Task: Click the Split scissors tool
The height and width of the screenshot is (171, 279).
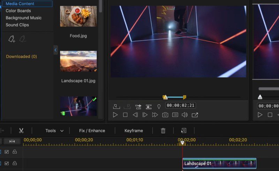Action: click(x=21, y=131)
